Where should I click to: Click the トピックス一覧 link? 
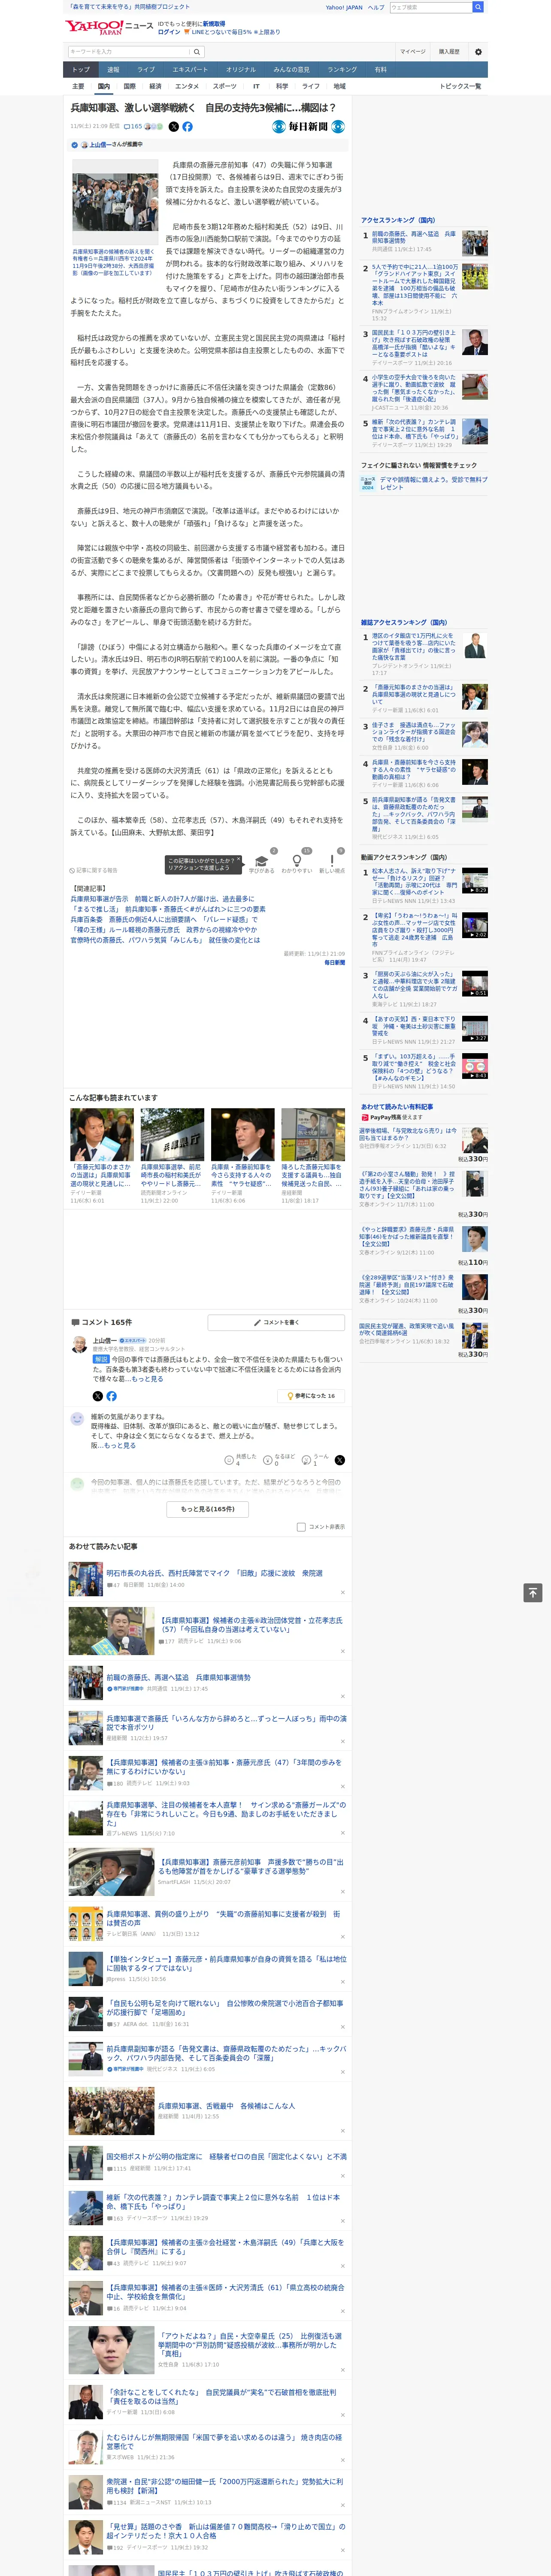pyautogui.click(x=460, y=86)
